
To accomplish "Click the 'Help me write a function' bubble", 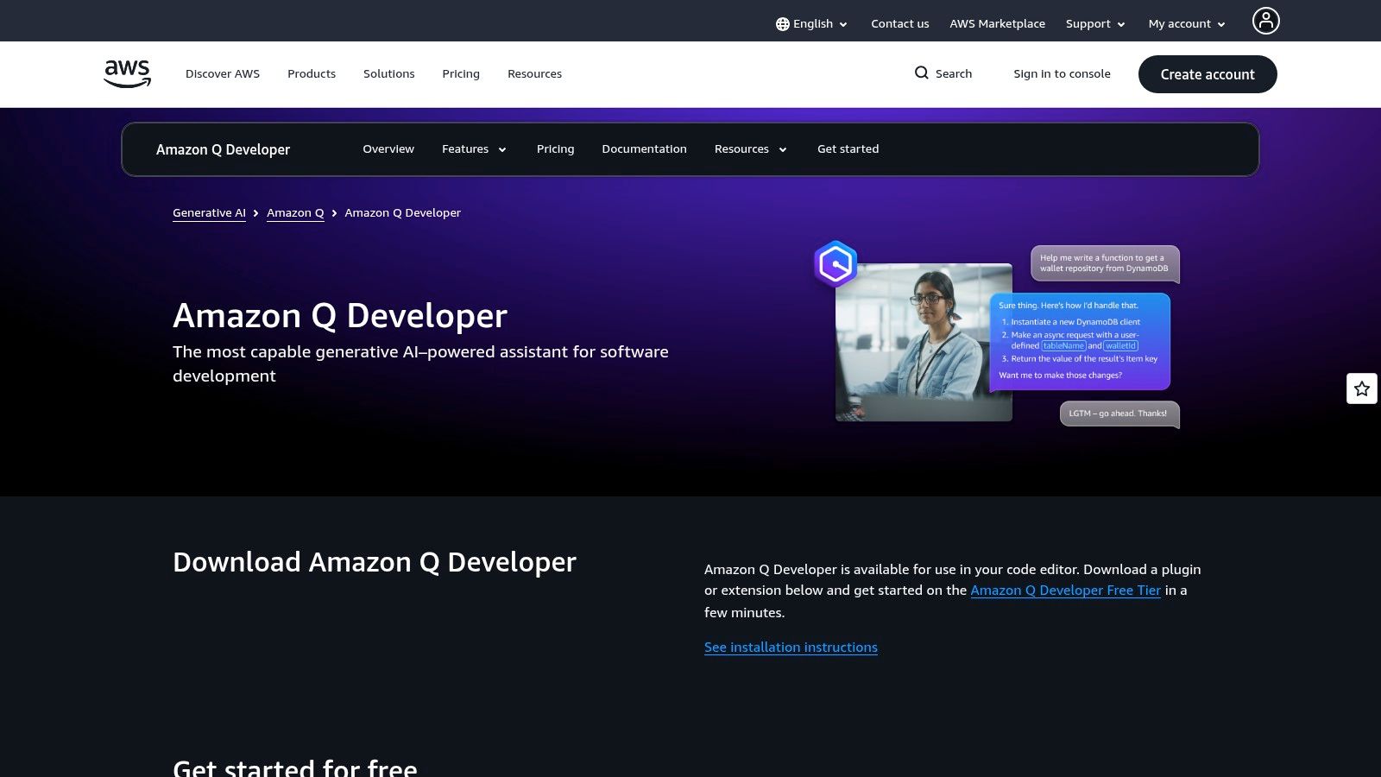I will click(1105, 263).
